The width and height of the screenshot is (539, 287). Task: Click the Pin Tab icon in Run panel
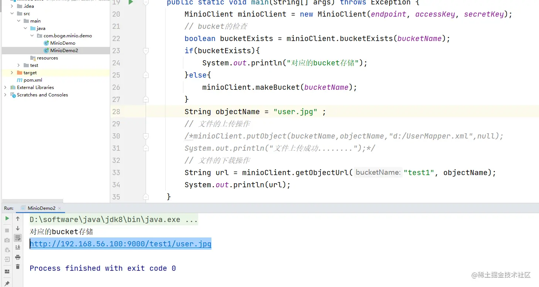tap(7, 284)
